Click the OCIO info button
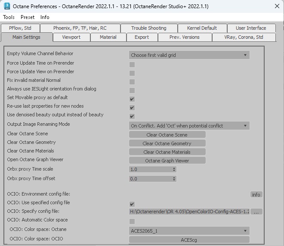Image resolution: width=284 pixels, height=246 pixels. 256,194
